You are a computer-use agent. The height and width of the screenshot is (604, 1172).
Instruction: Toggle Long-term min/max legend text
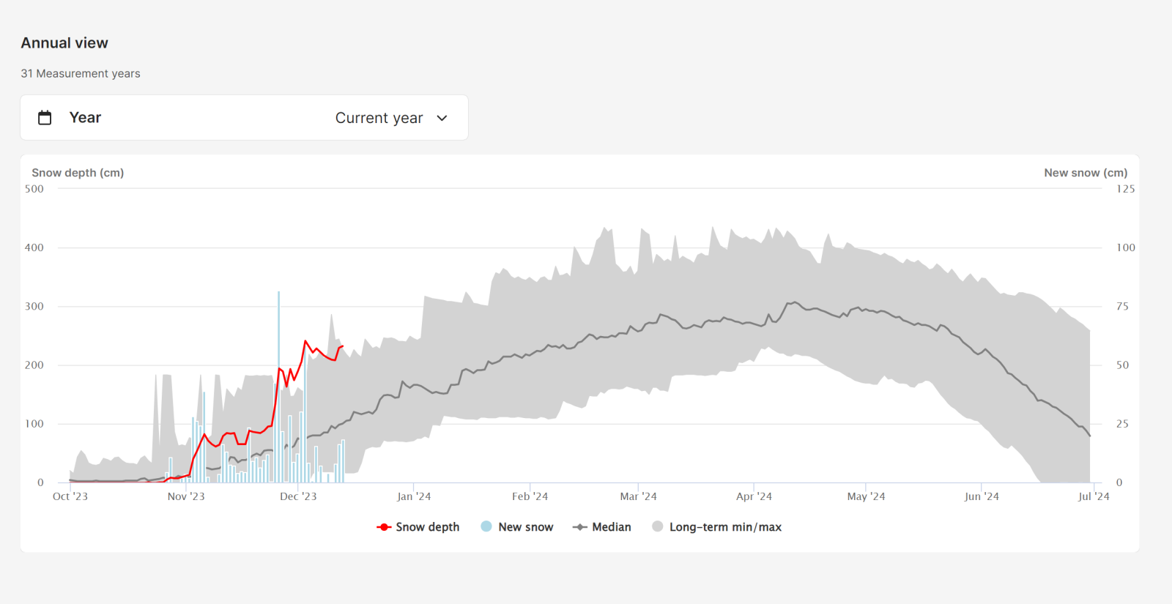pyautogui.click(x=725, y=527)
